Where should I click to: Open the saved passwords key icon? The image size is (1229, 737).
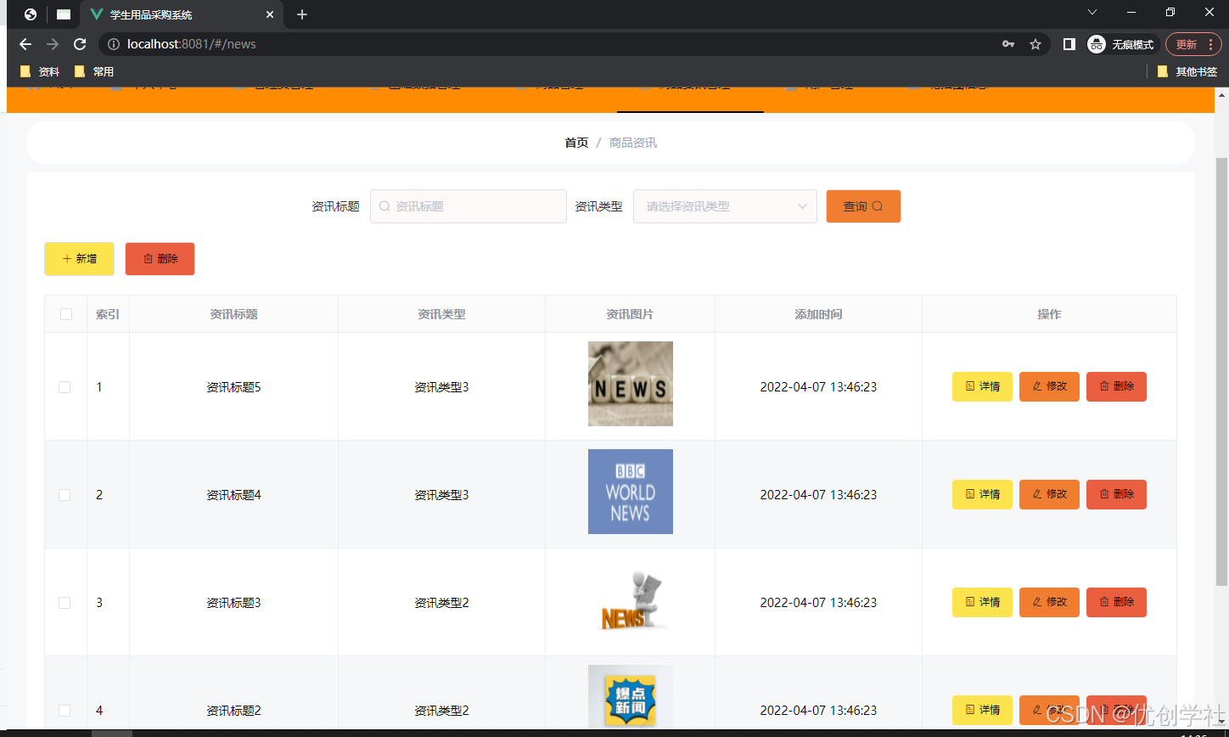(x=1008, y=44)
